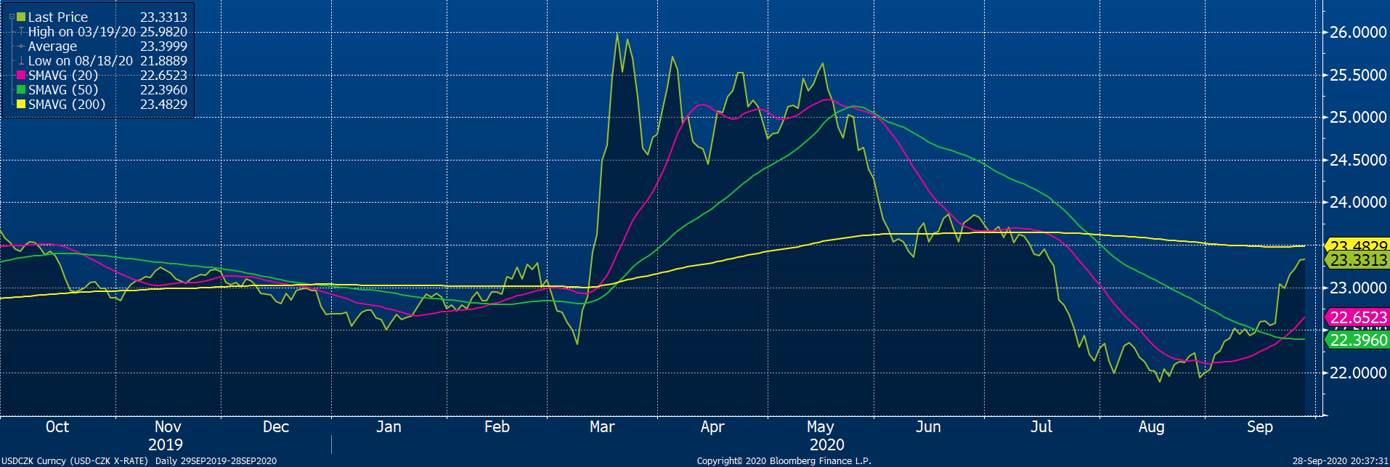Screen dimensions: 1390x467
Task: Click the Last Price olive color swatch
Action: 21,17
